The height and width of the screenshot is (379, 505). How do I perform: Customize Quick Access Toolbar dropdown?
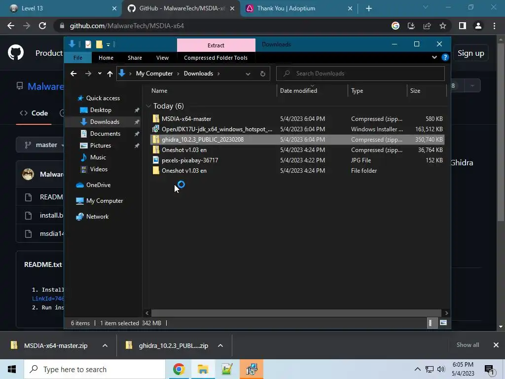(x=108, y=44)
